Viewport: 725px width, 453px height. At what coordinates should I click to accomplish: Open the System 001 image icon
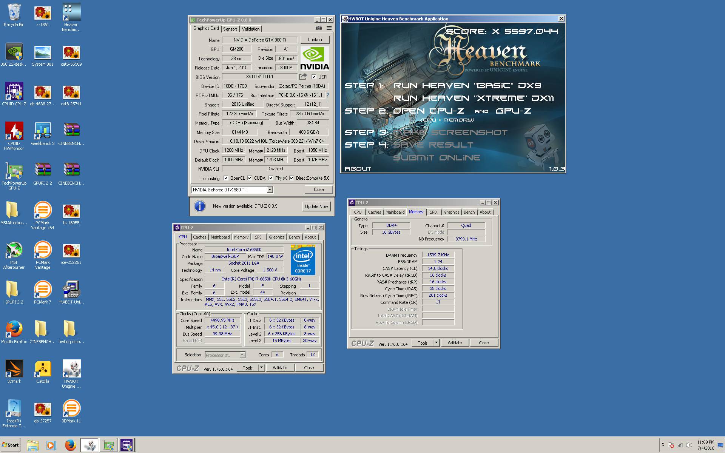coord(43,55)
